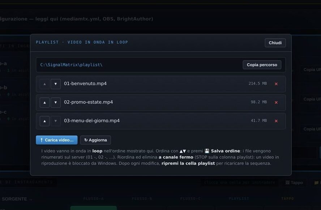This screenshot has width=321, height=210.
Task: Copy the playlist folder path
Action: pos(262,65)
